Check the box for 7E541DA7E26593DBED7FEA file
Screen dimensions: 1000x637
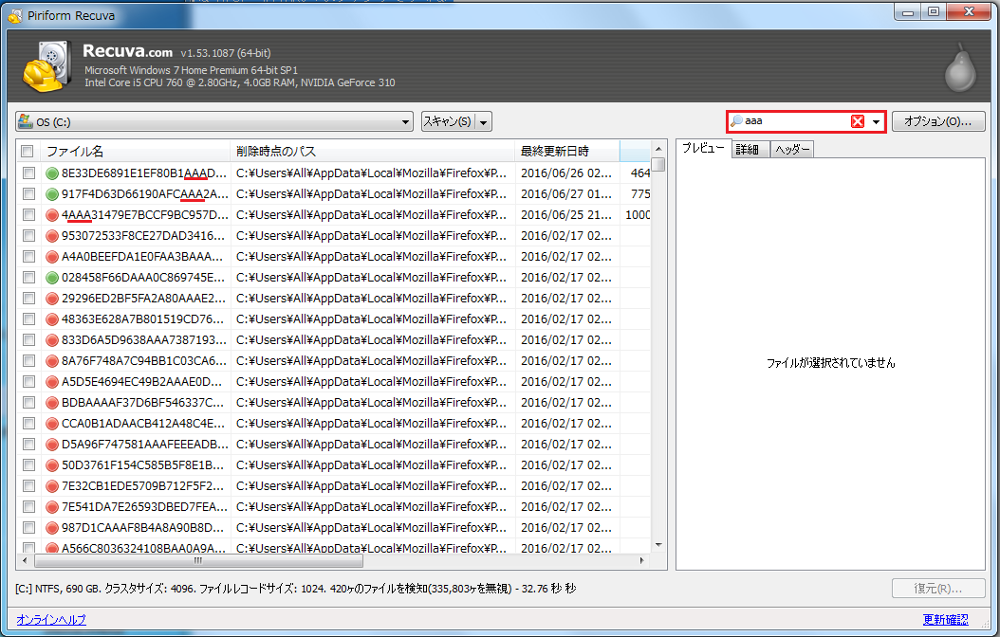[28, 507]
